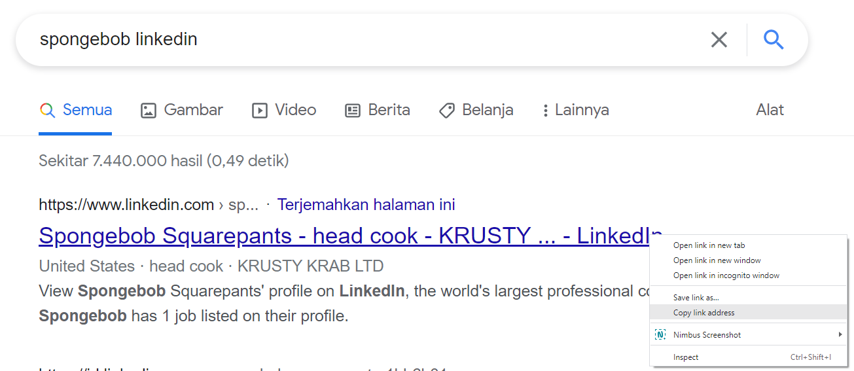Choose Inspect from context menu
Screen dimensions: 854x371
(x=748, y=357)
